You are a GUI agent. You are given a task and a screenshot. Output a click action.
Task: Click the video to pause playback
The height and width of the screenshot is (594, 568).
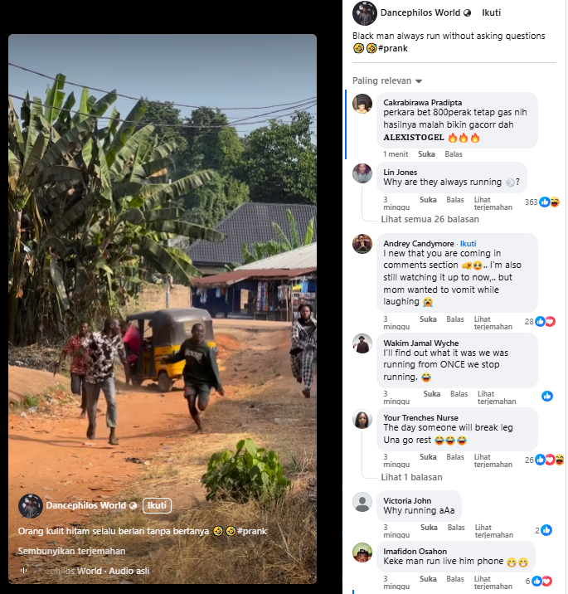pyautogui.click(x=163, y=265)
